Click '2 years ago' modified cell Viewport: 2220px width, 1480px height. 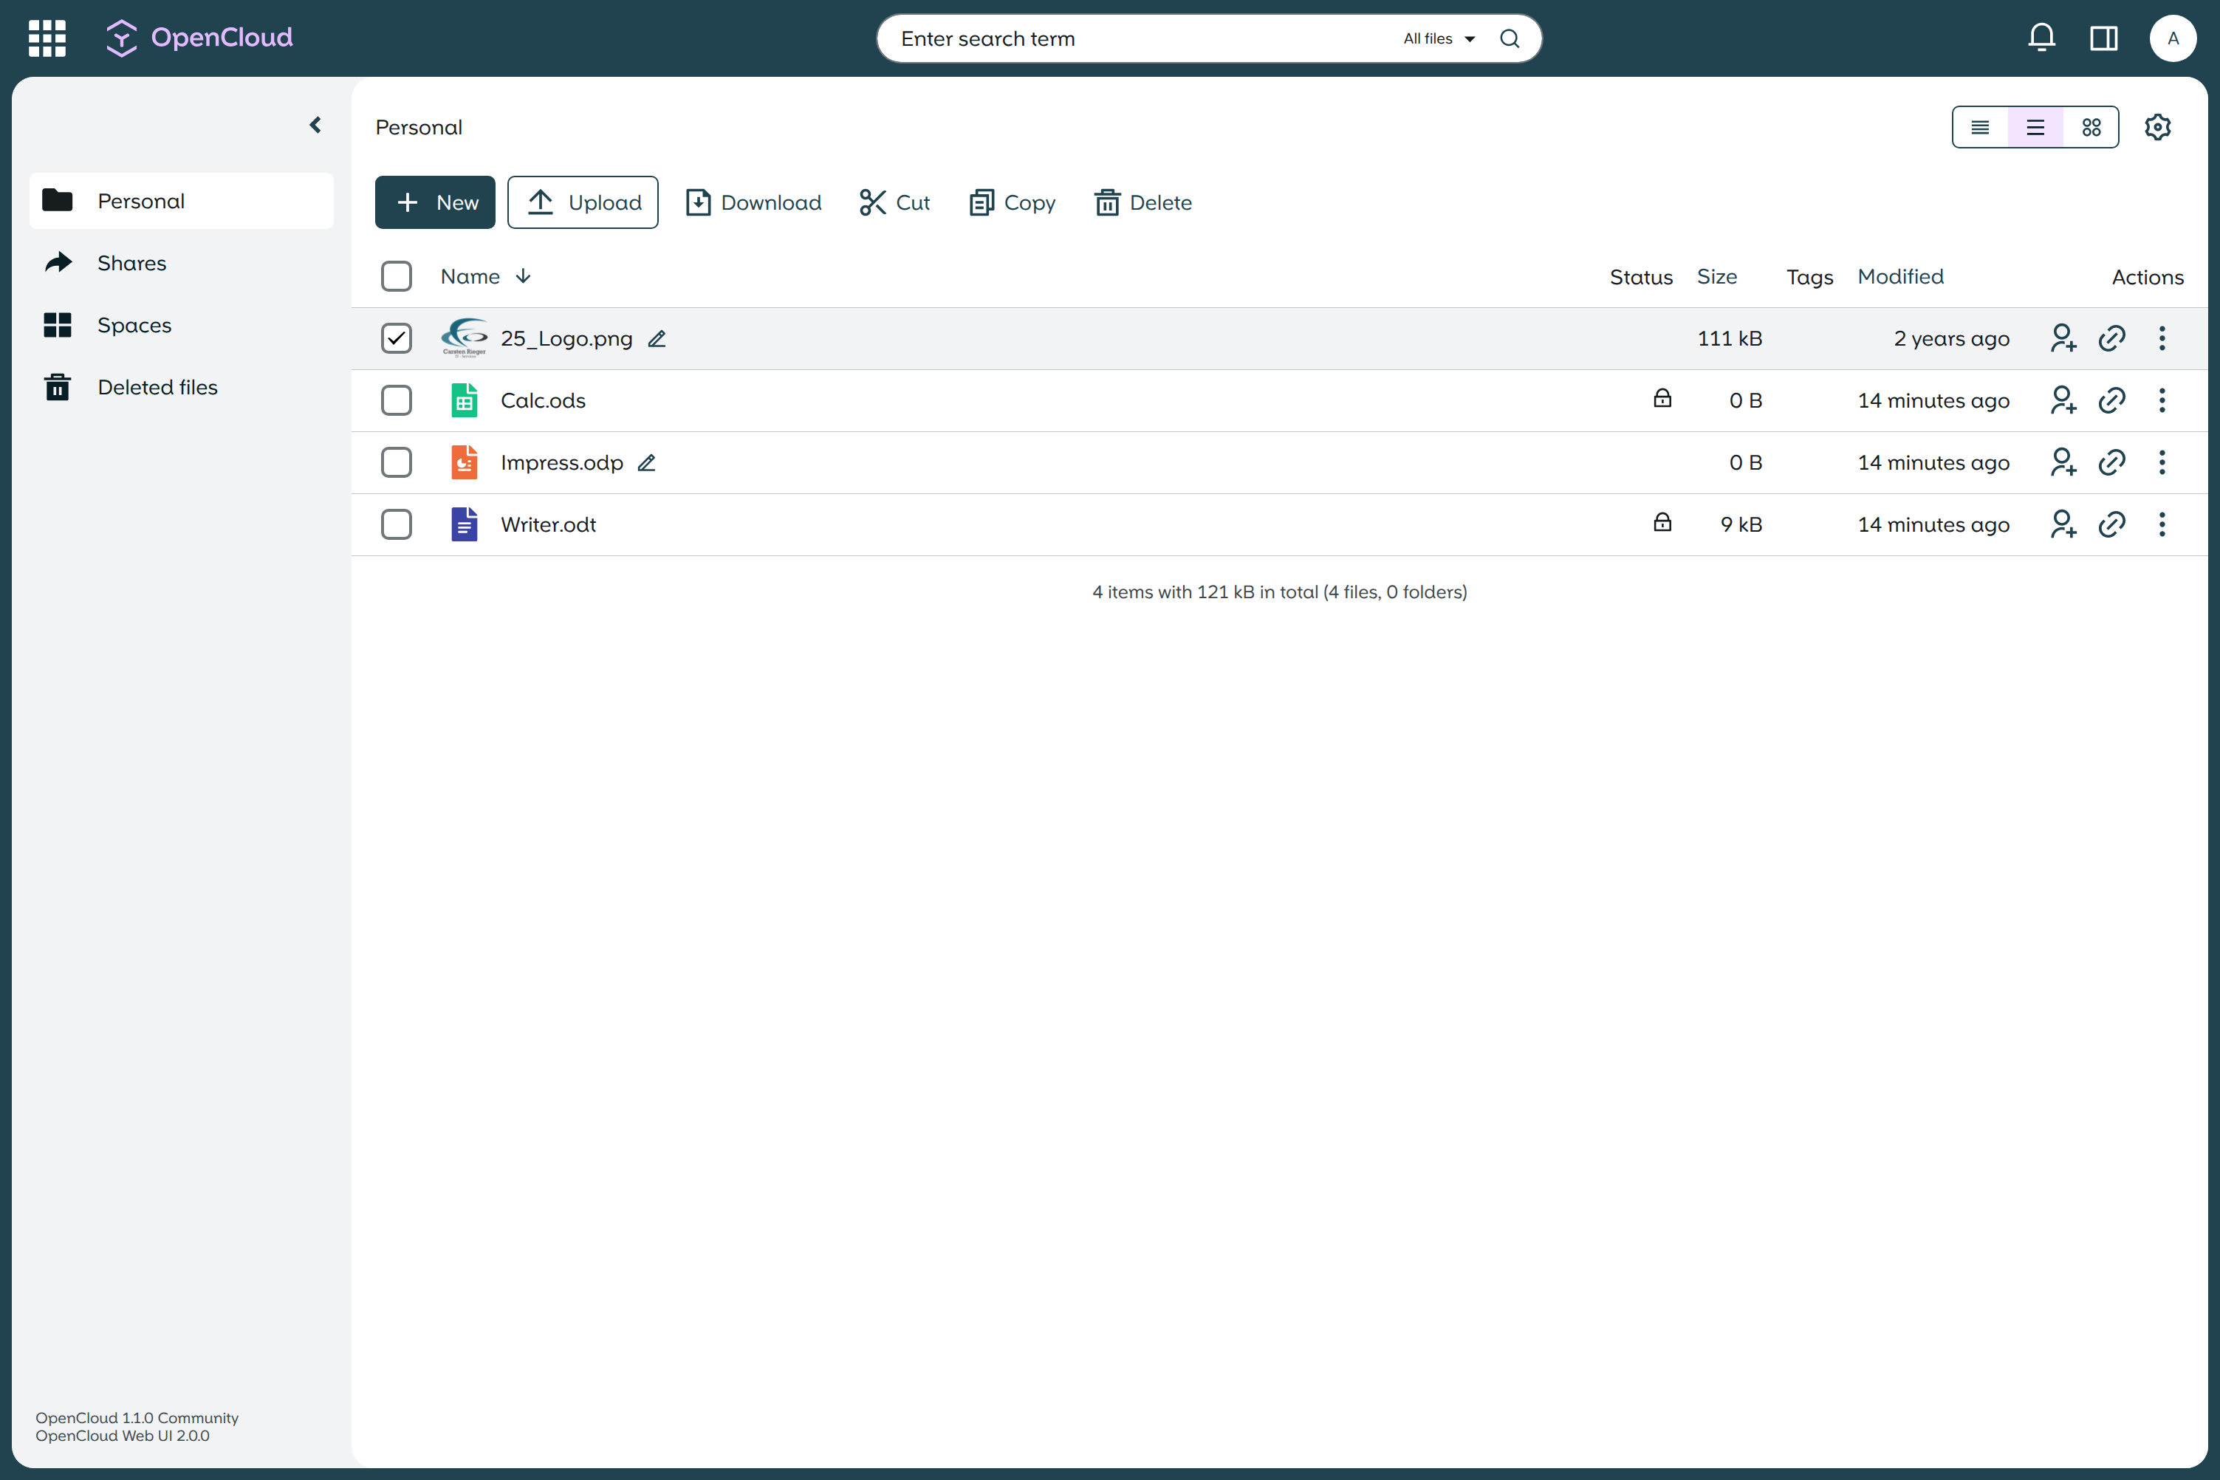click(1951, 338)
